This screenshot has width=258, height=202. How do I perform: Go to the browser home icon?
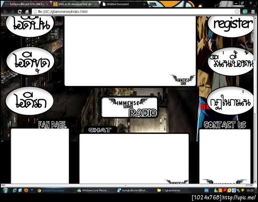27,12
